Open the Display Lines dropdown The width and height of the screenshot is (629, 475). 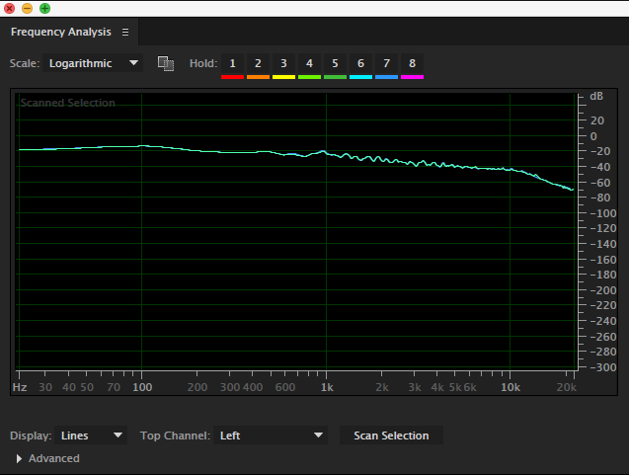point(91,435)
